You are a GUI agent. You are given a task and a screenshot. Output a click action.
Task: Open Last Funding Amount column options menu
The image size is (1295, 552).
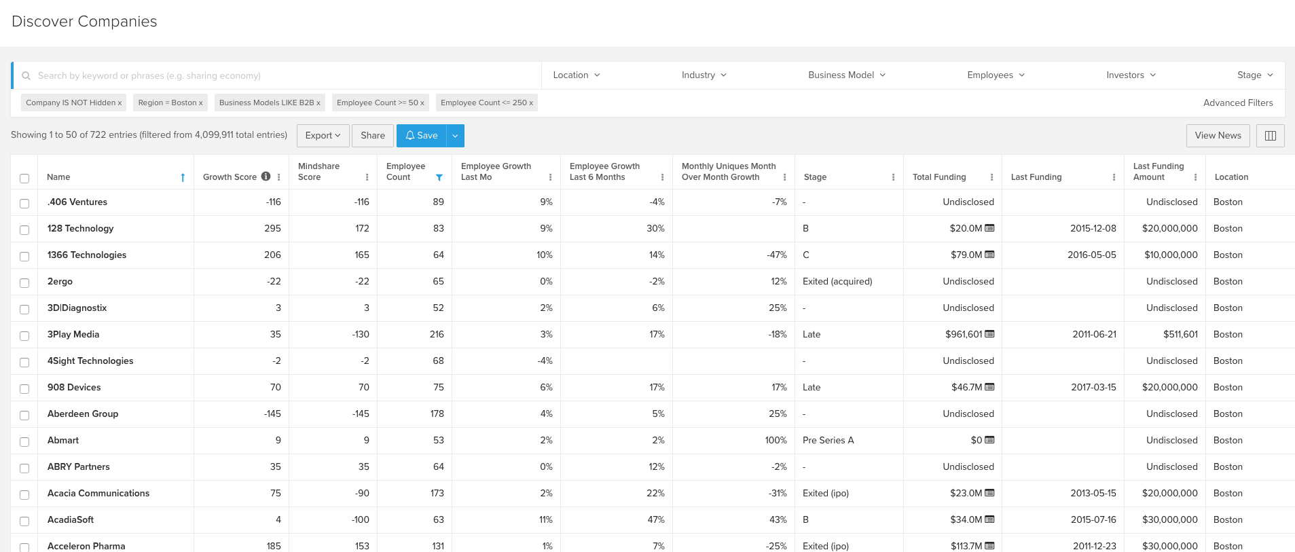tap(1196, 177)
